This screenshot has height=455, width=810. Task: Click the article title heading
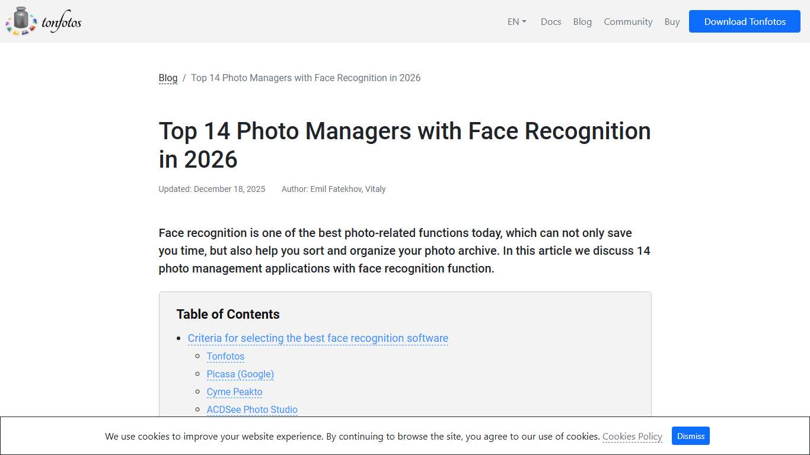click(x=405, y=145)
